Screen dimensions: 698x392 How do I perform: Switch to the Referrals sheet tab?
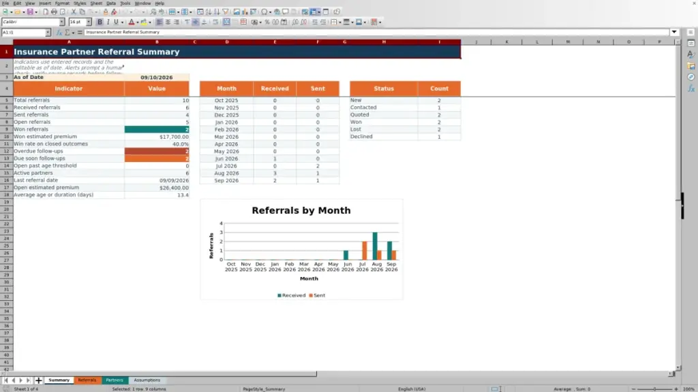click(87, 380)
